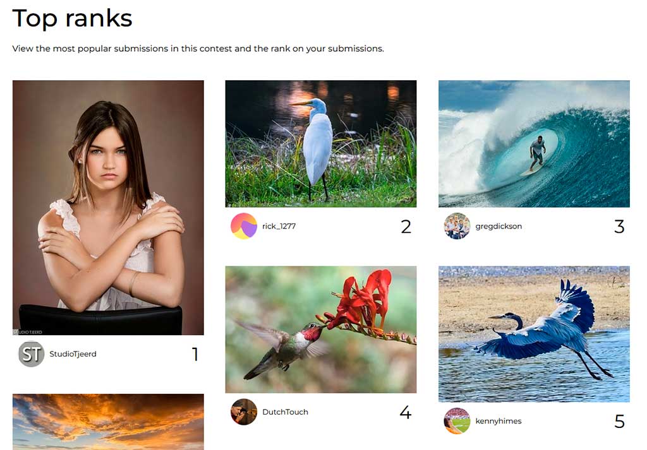
Task: Visit the rick_1277 username link
Action: [x=279, y=226]
